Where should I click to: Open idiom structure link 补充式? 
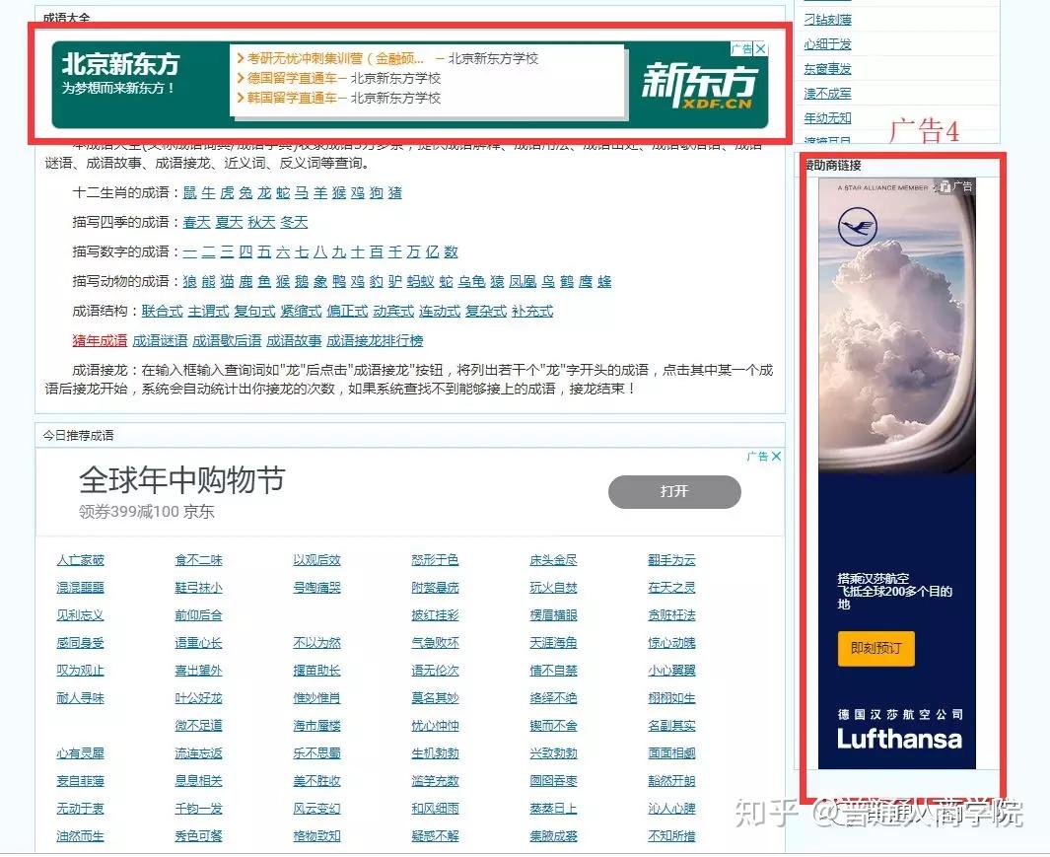click(532, 311)
